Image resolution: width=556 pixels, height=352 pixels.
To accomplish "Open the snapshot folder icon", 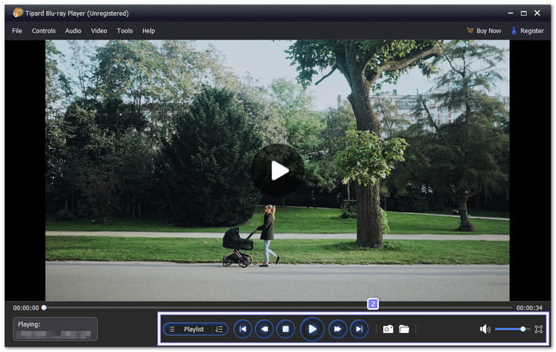I will pos(404,329).
